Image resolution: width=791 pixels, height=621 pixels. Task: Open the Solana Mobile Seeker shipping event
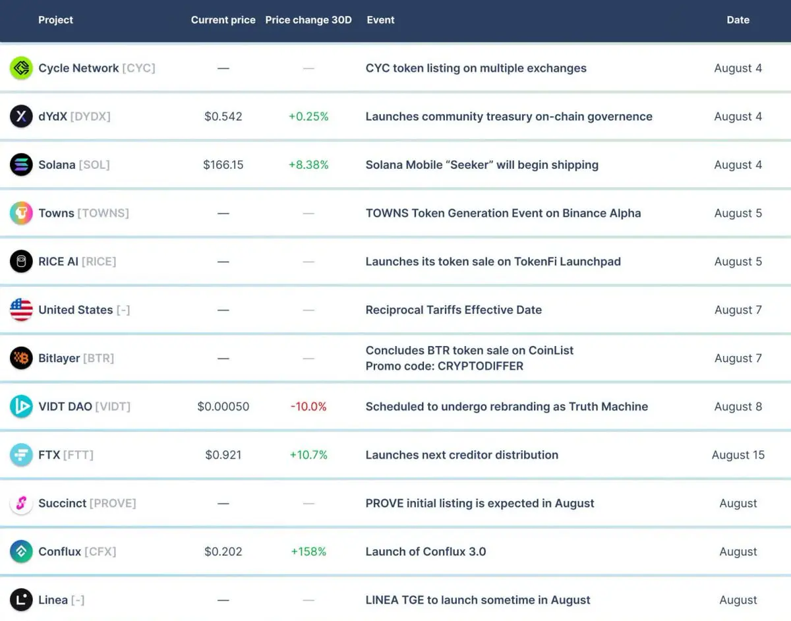(482, 165)
